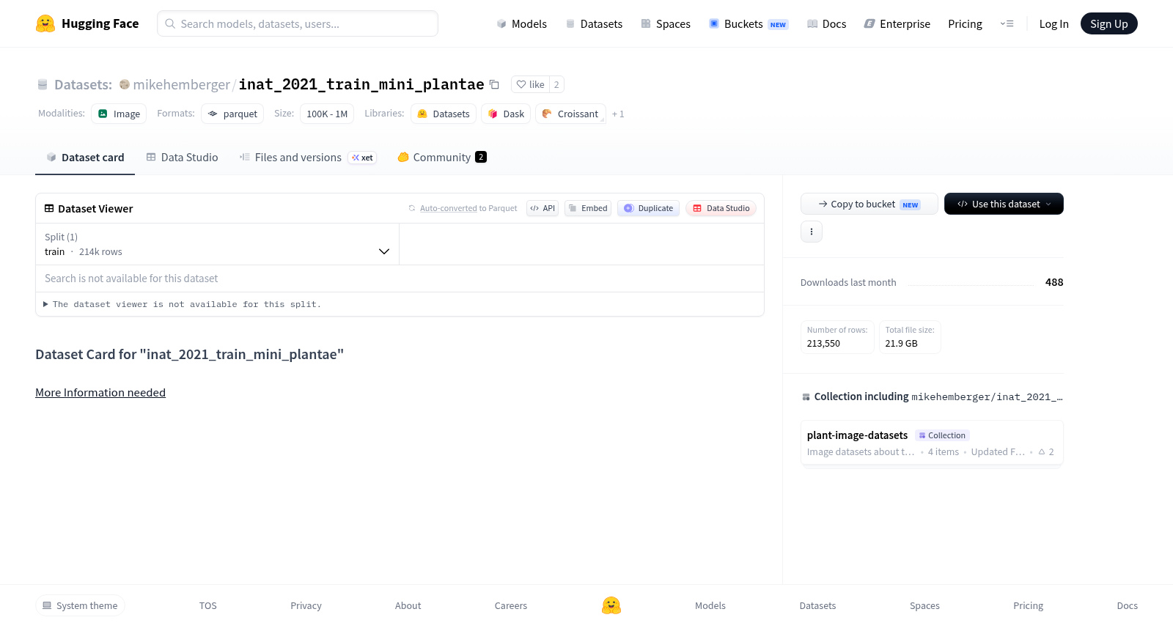Click the Sign Up button
The image size is (1173, 631).
pos(1108,23)
